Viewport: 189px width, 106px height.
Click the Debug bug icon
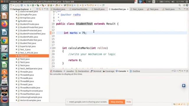[x=28, y=5]
